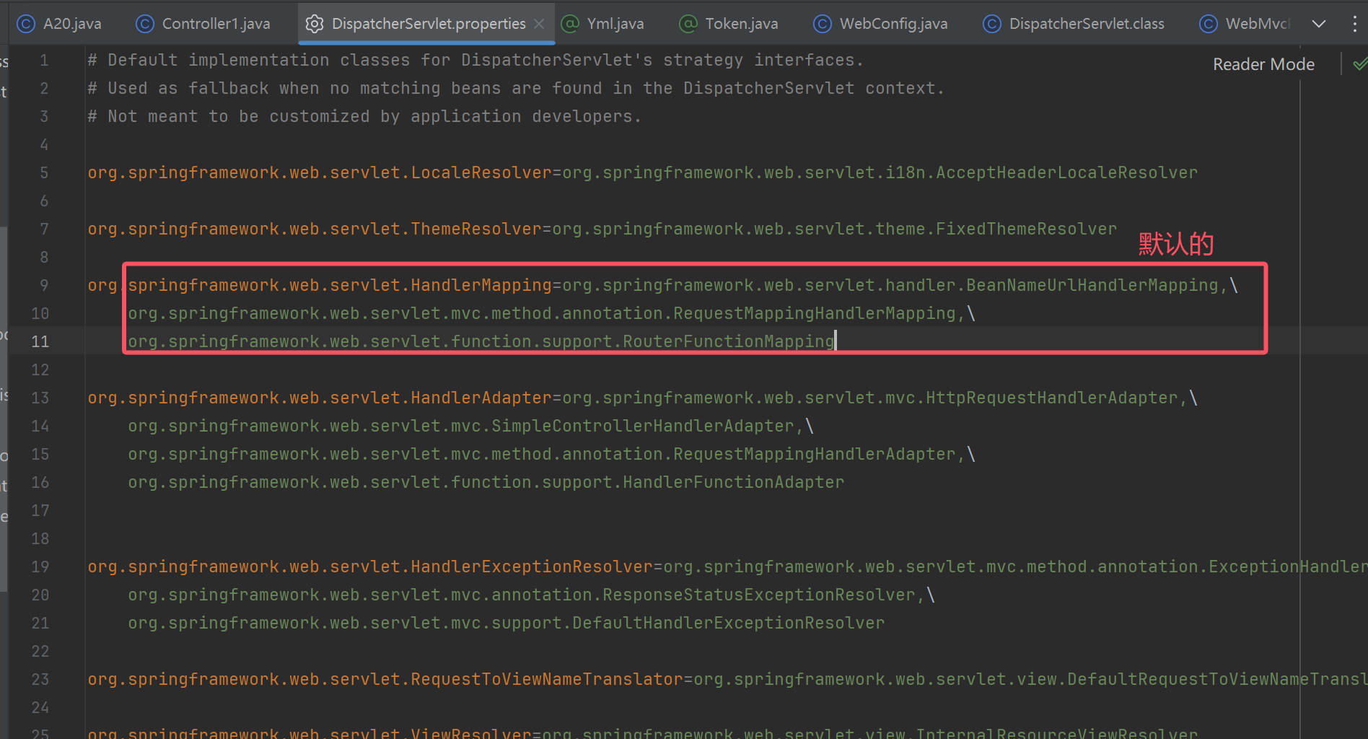Click the Controller1.java class icon
Viewport: 1368px width, 739px height.
[x=145, y=24]
